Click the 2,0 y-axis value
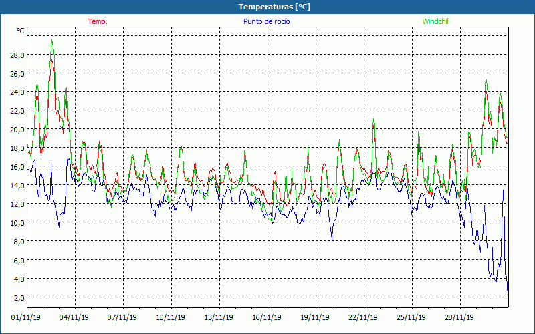This screenshot has width=535, height=334. pyautogui.click(x=19, y=298)
